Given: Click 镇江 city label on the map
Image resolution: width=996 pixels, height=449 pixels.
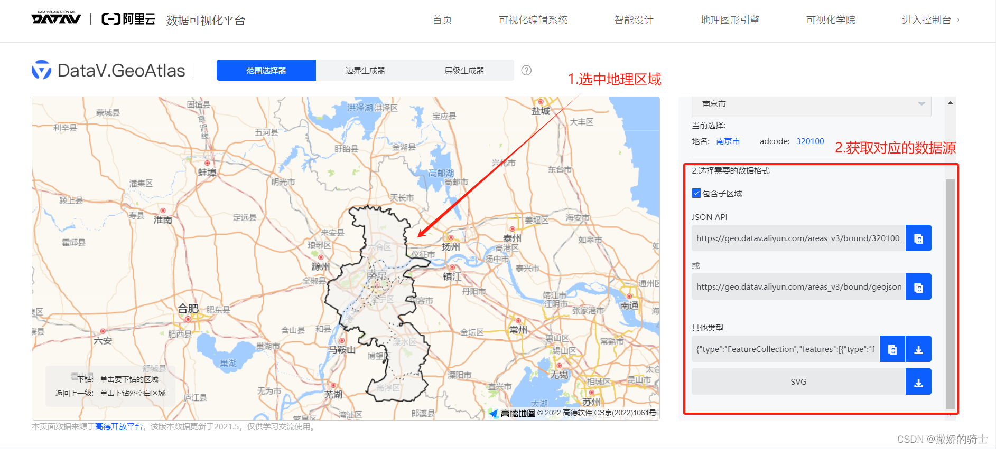Looking at the screenshot, I should pos(452,276).
